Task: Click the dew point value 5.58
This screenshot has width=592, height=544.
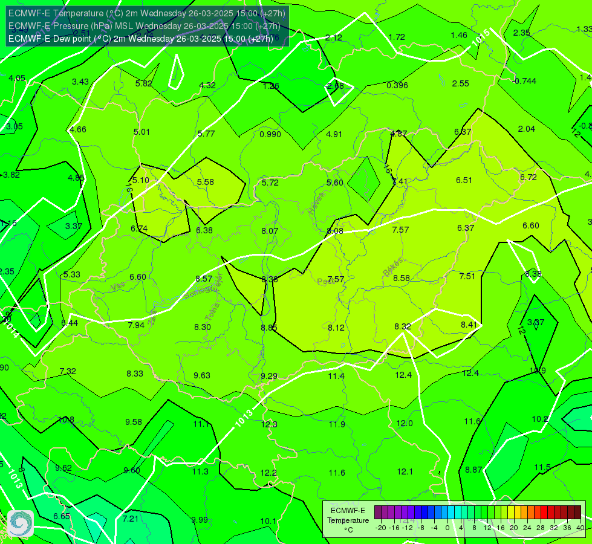Action: tap(206, 182)
